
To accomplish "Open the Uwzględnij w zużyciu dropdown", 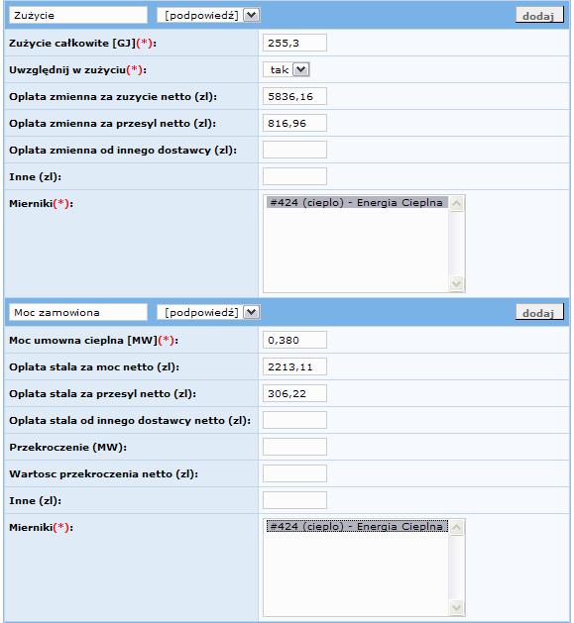I will point(286,70).
